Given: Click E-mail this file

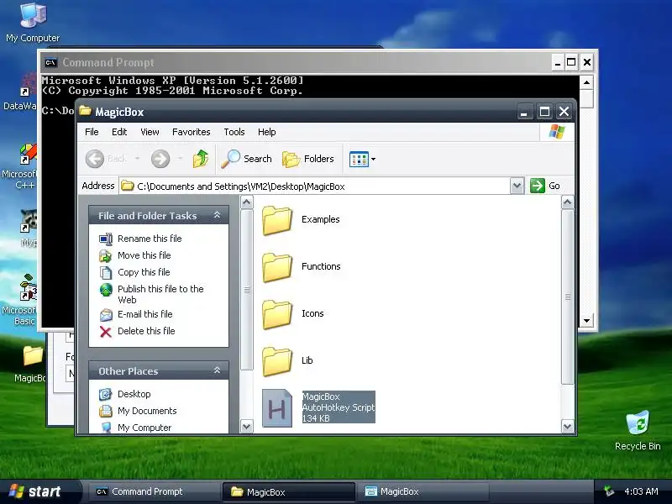Looking at the screenshot, I should 144,314.
